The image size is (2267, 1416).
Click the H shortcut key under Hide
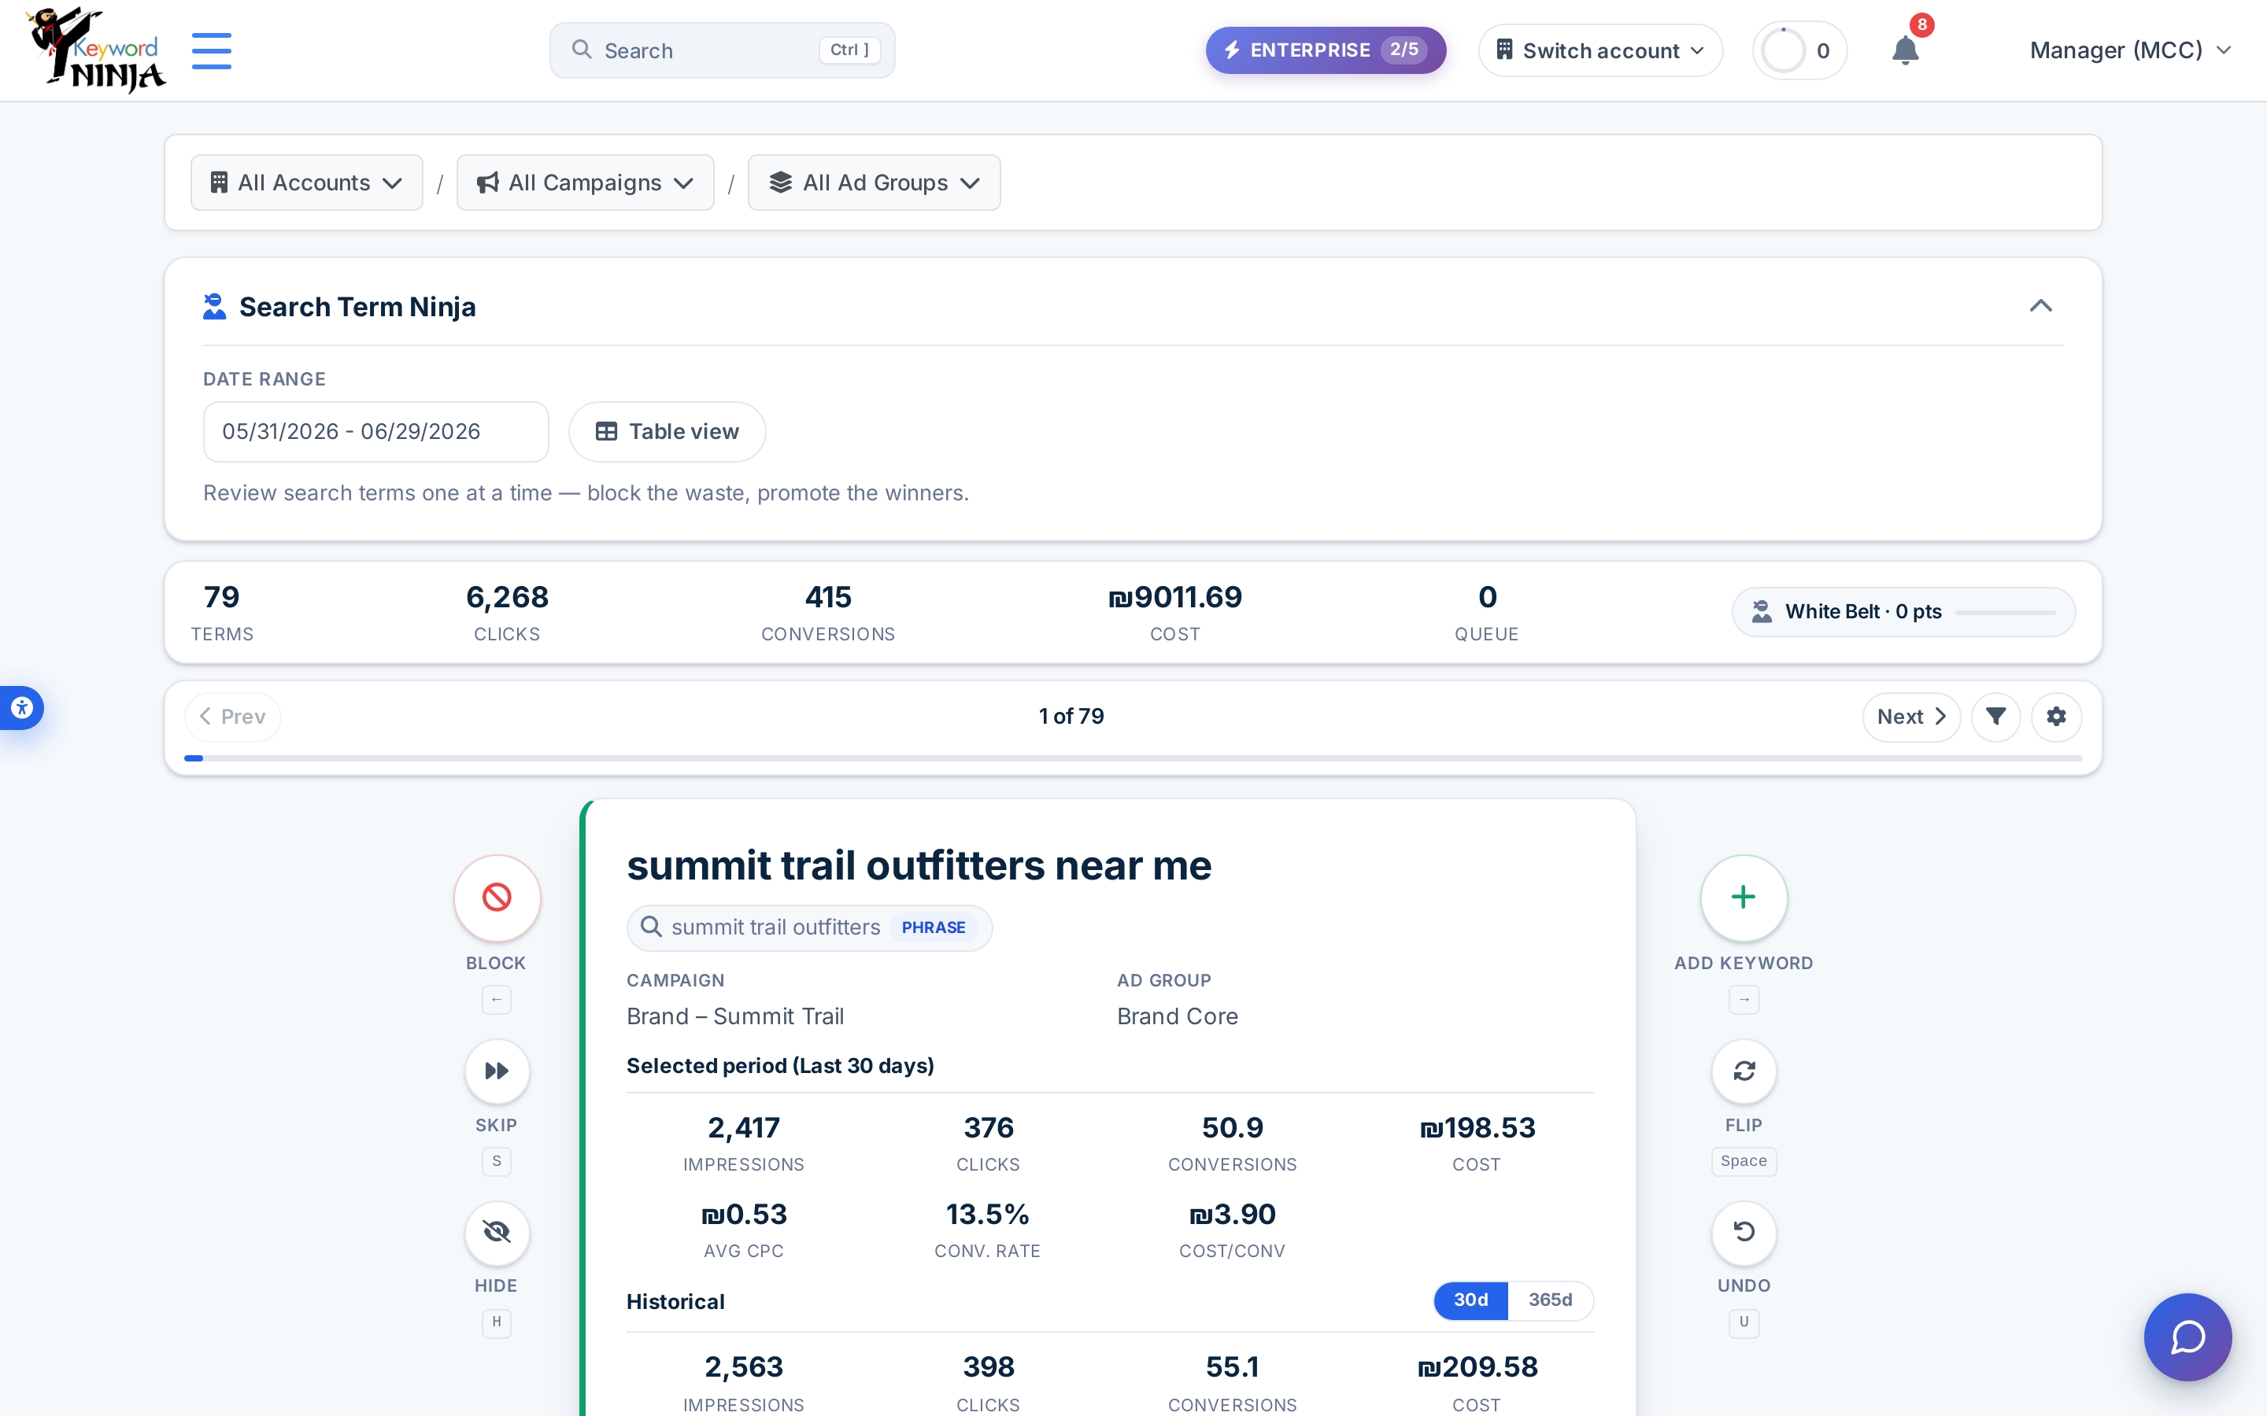[x=497, y=1322]
